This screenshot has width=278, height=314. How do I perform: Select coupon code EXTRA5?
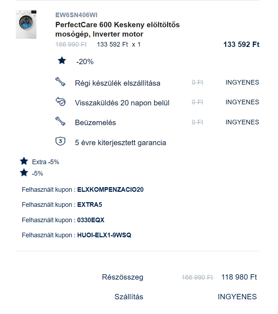89,205
